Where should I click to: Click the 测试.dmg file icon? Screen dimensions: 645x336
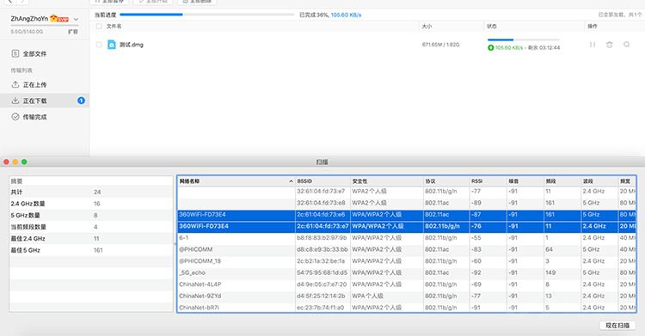[x=112, y=45]
